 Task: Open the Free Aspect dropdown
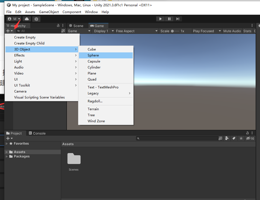point(137,31)
